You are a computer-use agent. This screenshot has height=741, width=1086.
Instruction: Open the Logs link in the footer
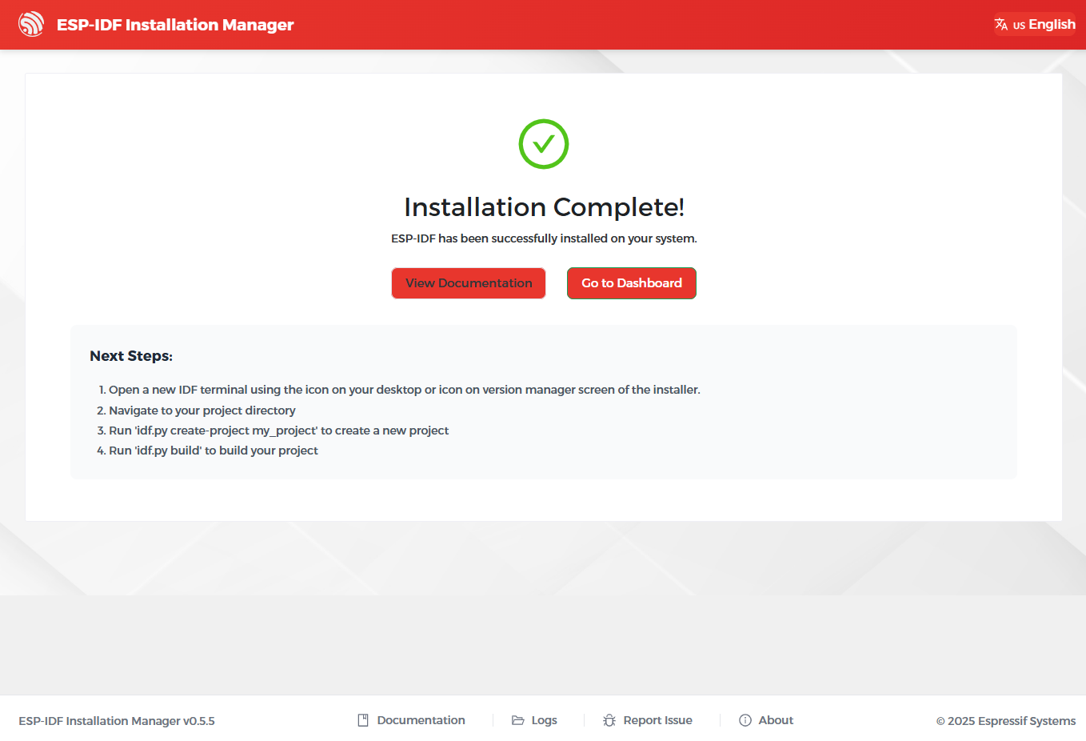[543, 719]
